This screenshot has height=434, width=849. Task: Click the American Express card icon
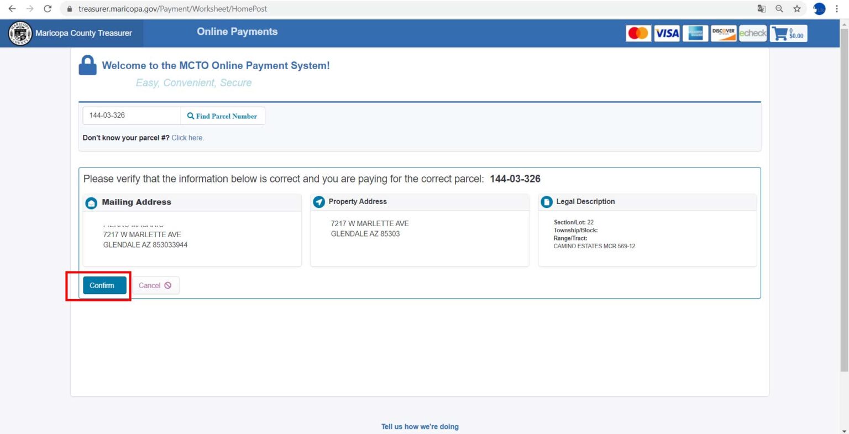coord(695,33)
